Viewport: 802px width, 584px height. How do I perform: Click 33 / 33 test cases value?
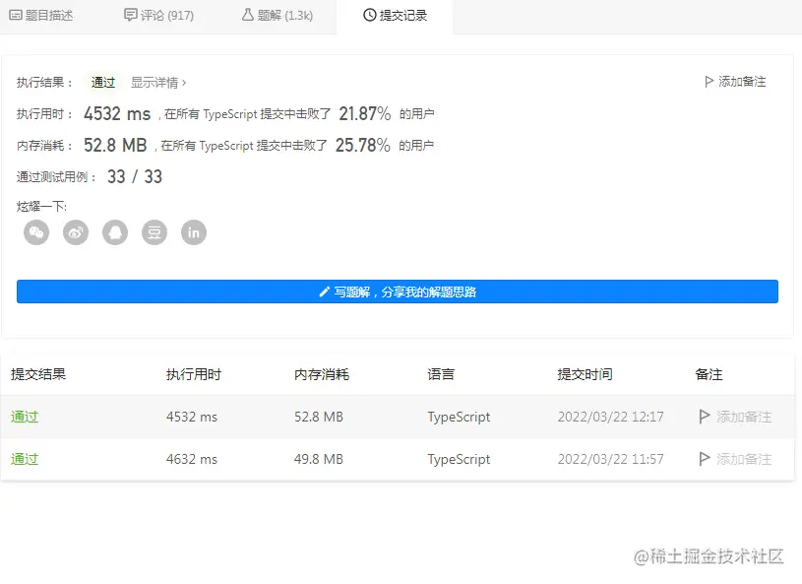pos(135,176)
